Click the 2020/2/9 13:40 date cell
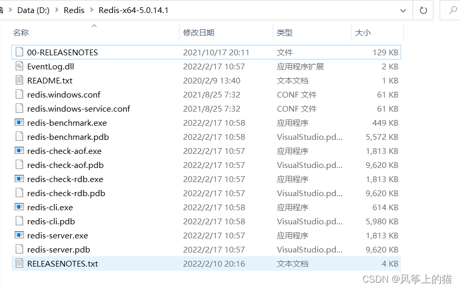 click(x=212, y=81)
